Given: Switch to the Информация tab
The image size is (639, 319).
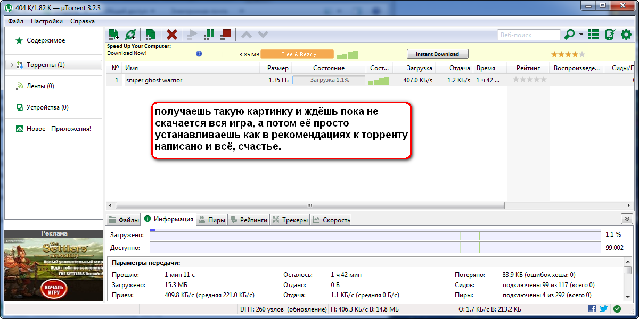Looking at the screenshot, I should (168, 219).
